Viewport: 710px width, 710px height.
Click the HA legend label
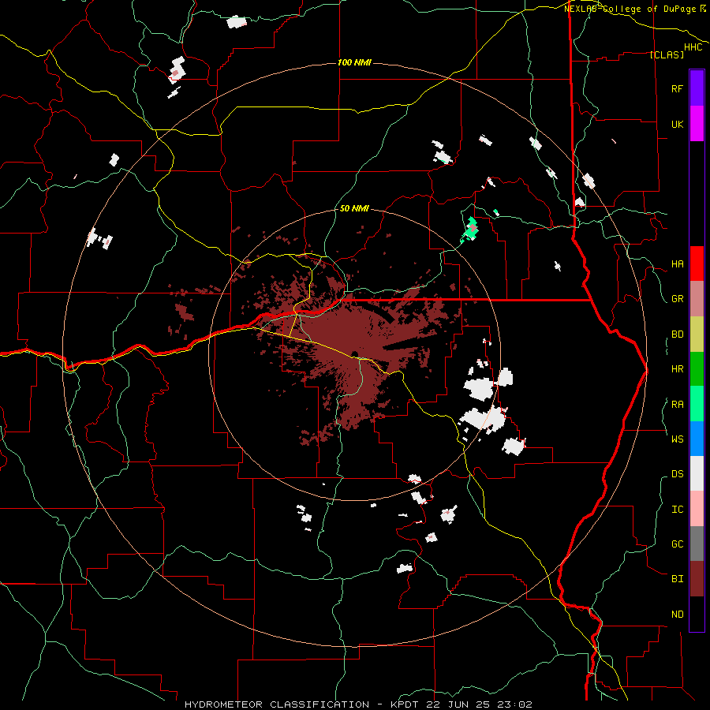pyautogui.click(x=677, y=263)
